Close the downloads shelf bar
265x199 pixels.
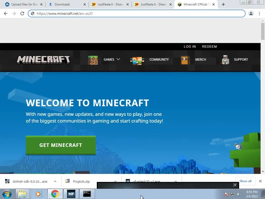coord(260,181)
